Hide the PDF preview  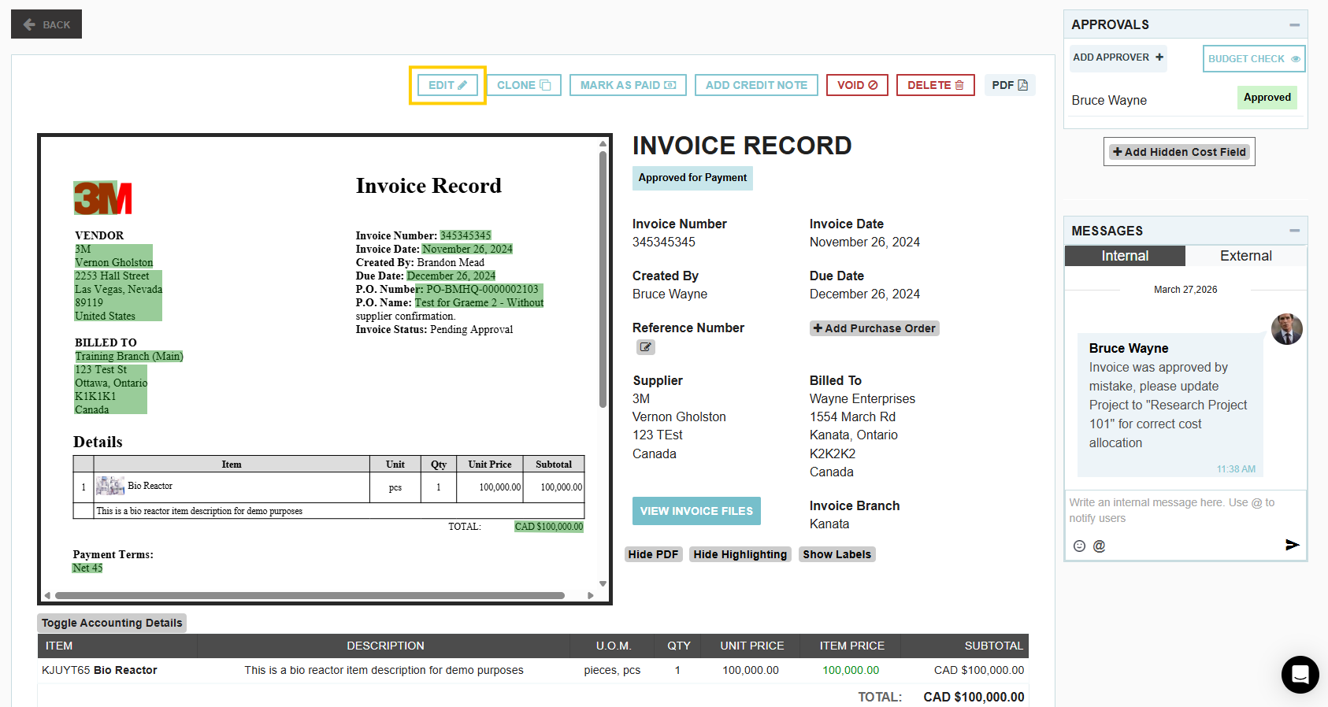653,554
